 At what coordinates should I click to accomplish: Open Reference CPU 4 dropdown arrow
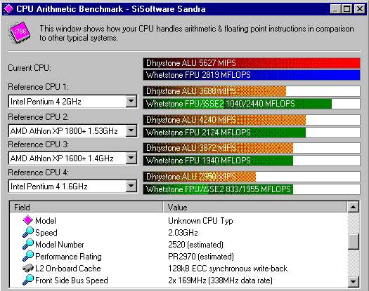coord(131,187)
